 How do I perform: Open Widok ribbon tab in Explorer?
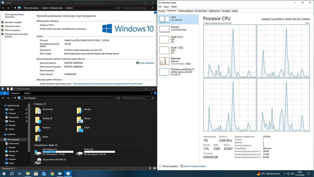click(x=27, y=93)
